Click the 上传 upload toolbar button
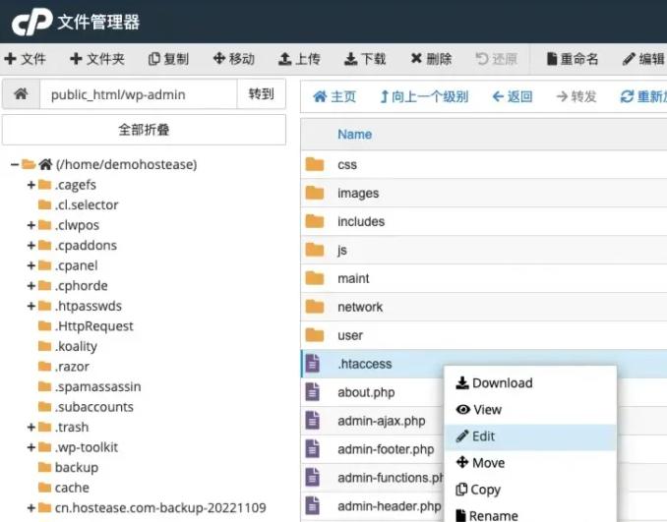This screenshot has height=522, width=667. click(x=299, y=59)
